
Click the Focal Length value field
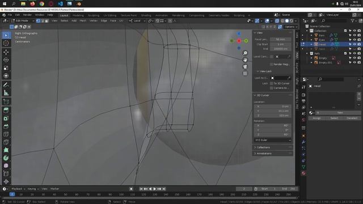[280, 39]
